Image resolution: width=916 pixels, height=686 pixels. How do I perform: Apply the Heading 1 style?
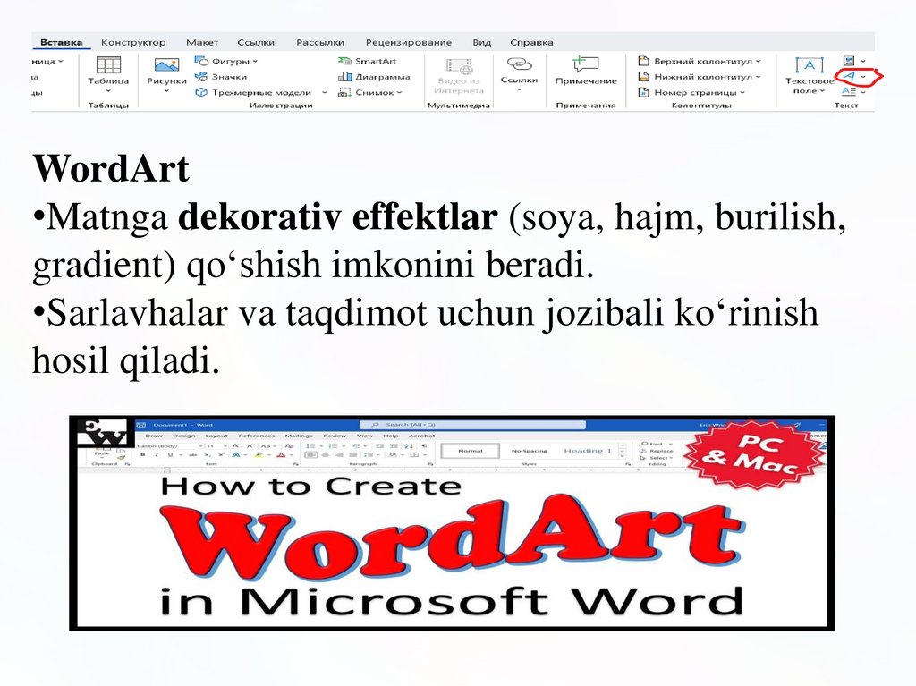[587, 451]
